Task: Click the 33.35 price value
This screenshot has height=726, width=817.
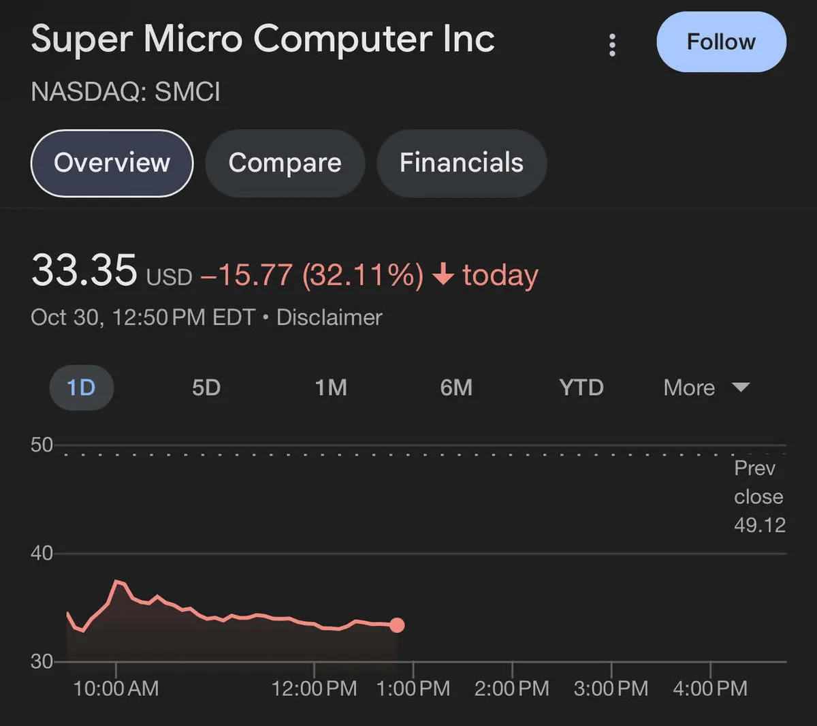Action: point(84,271)
